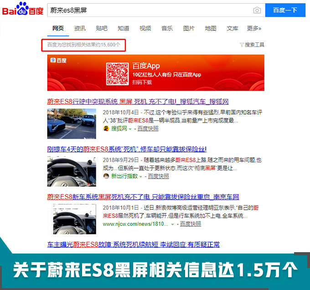Select the 网页 tab

pyautogui.click(x=58, y=28)
